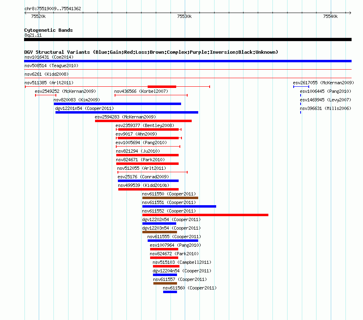The width and height of the screenshot is (363, 320).
Task: Click the 75540k ruler tick label
Action: pos(330,16)
